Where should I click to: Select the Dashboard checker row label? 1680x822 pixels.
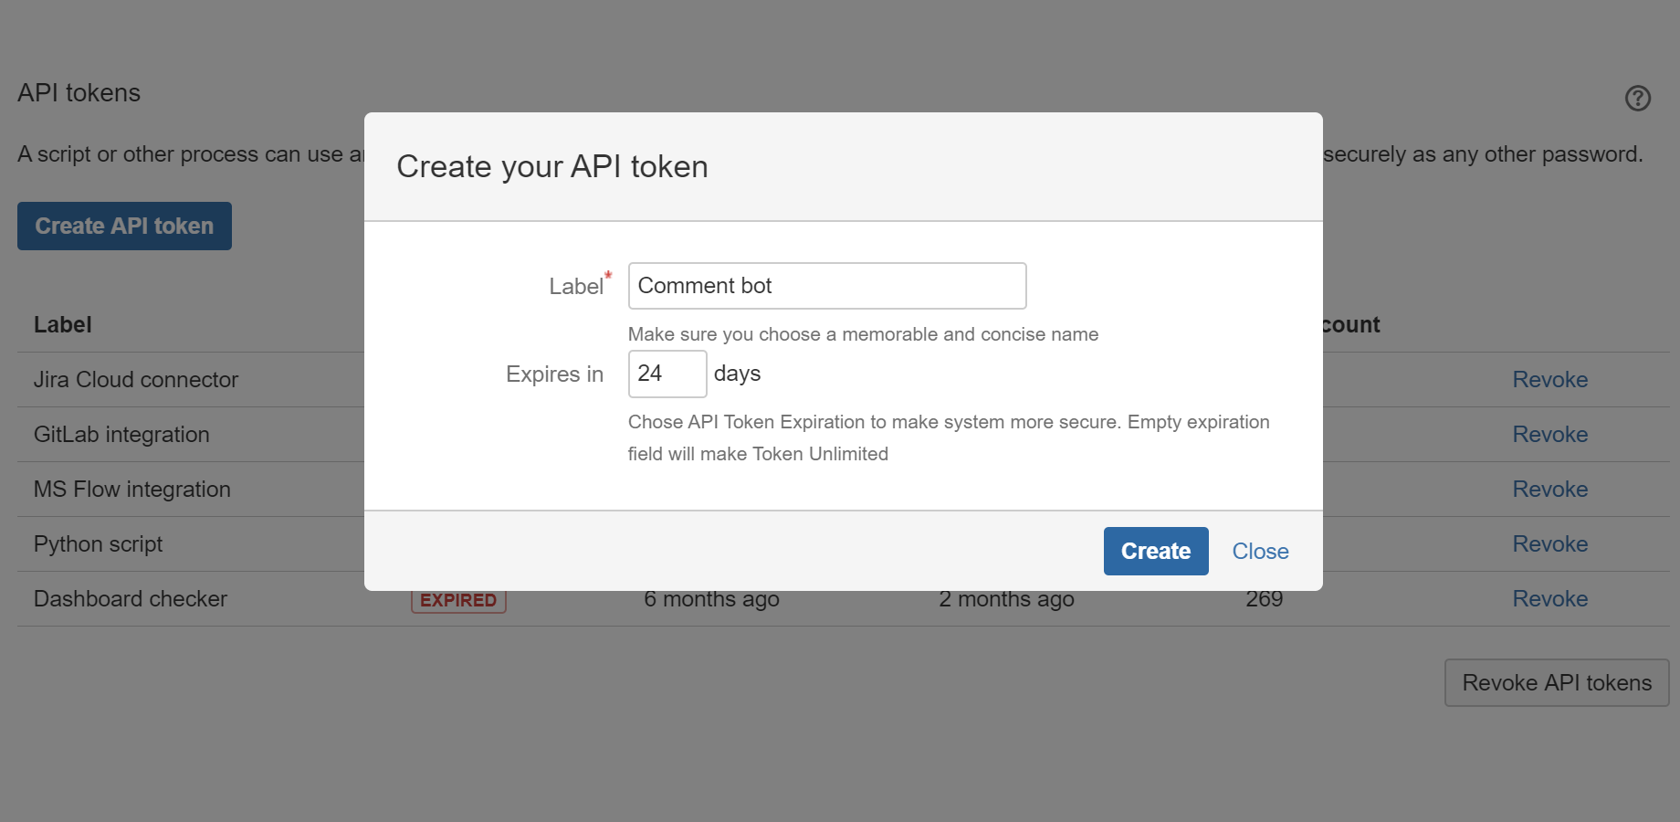[x=130, y=598]
